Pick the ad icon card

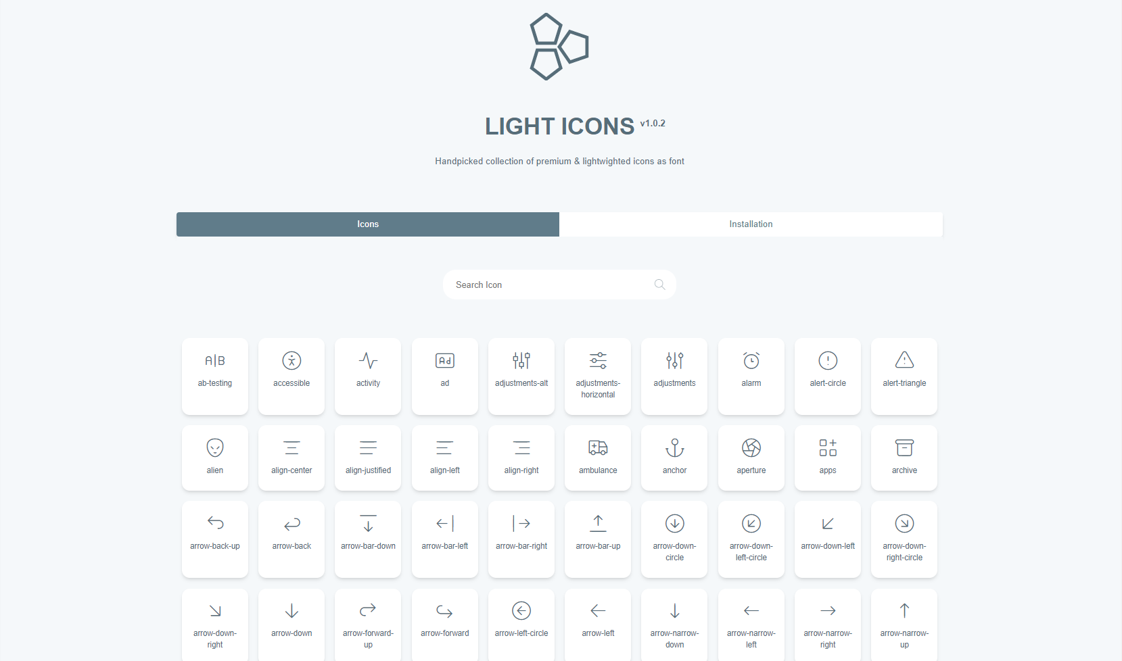pyautogui.click(x=445, y=376)
